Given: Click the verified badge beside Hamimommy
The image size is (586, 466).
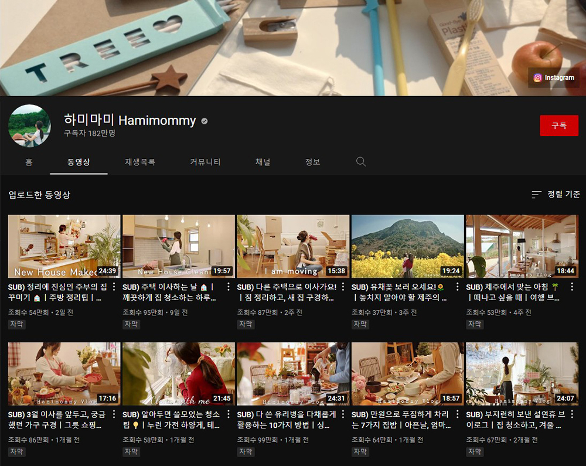Looking at the screenshot, I should coord(205,121).
